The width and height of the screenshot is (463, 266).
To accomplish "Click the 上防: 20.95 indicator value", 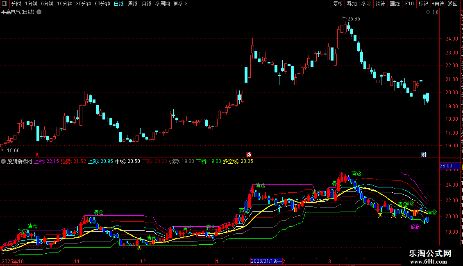I will 100,161.
